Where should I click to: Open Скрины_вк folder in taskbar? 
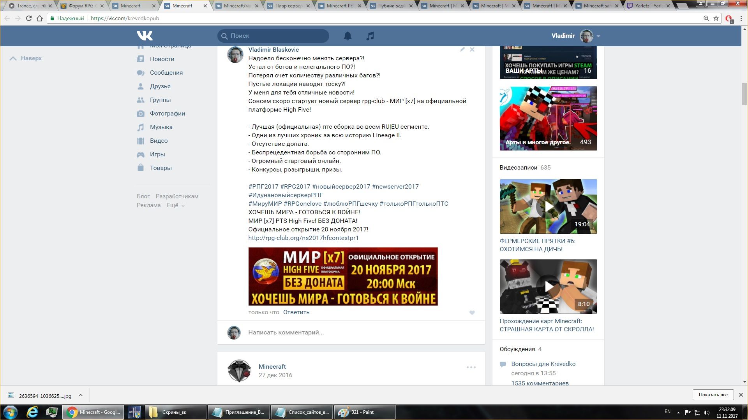point(175,412)
